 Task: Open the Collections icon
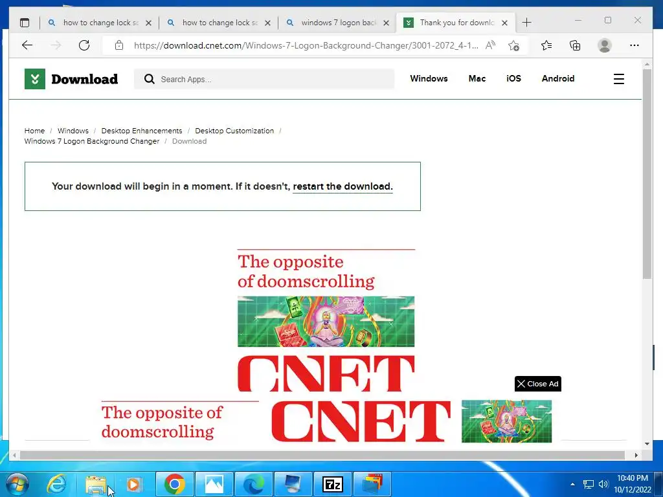[x=575, y=45]
